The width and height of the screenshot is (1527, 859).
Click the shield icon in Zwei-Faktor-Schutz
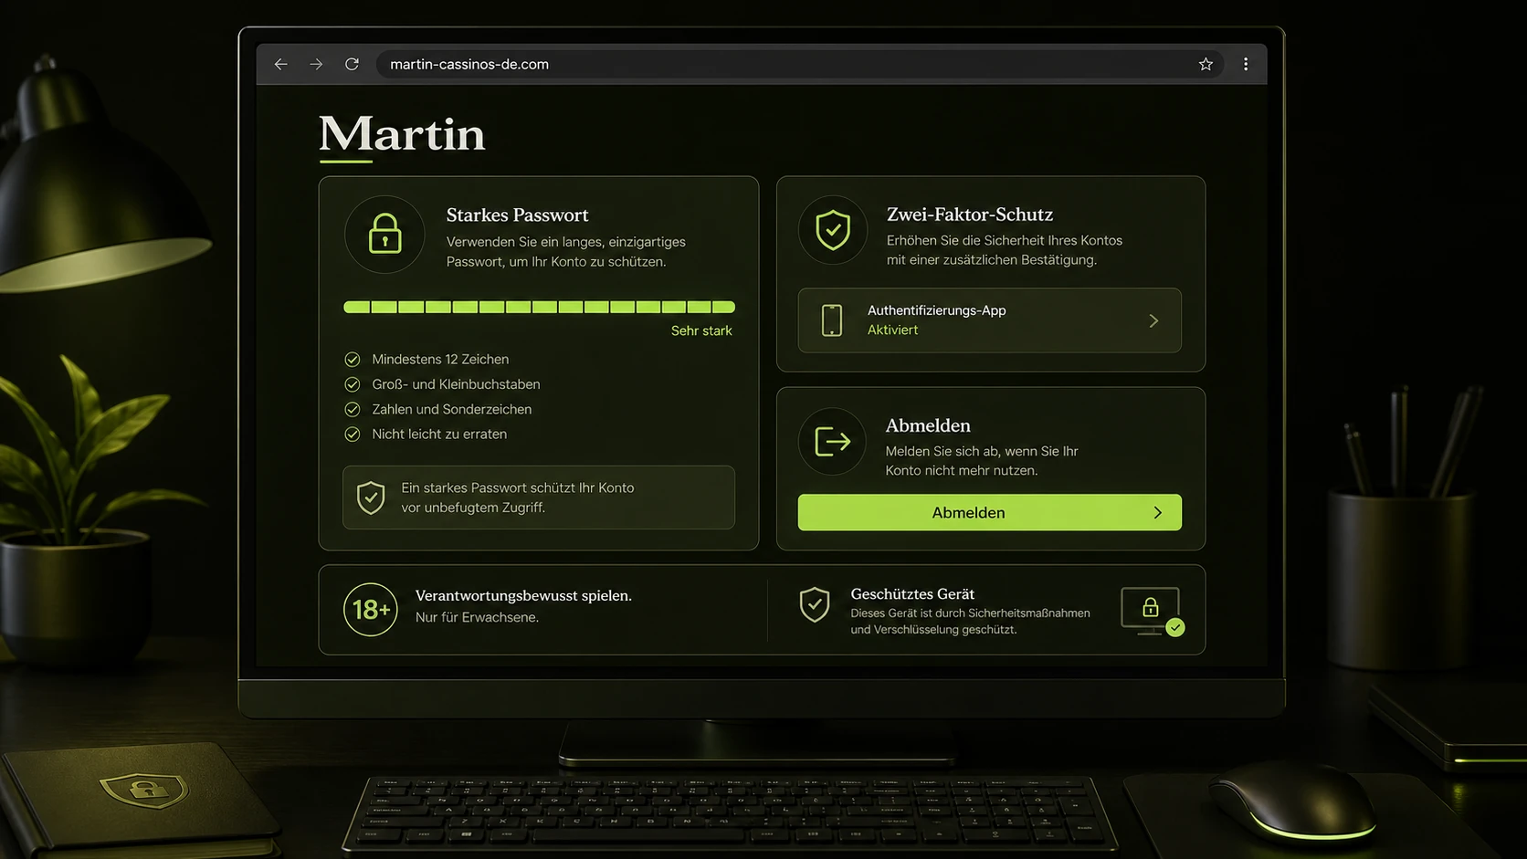[x=833, y=230]
